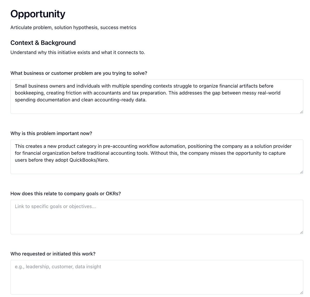The height and width of the screenshot is (297, 310).
Task: Select the 'Opportunity' page title
Action: coord(38,14)
